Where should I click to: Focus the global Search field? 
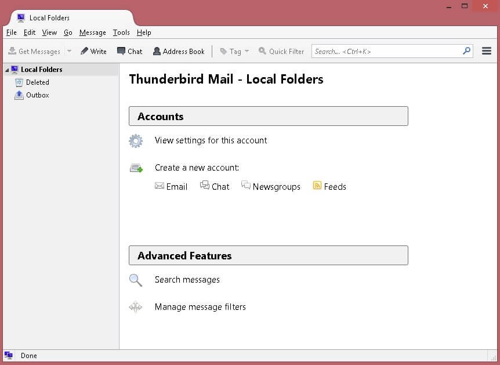coord(392,51)
